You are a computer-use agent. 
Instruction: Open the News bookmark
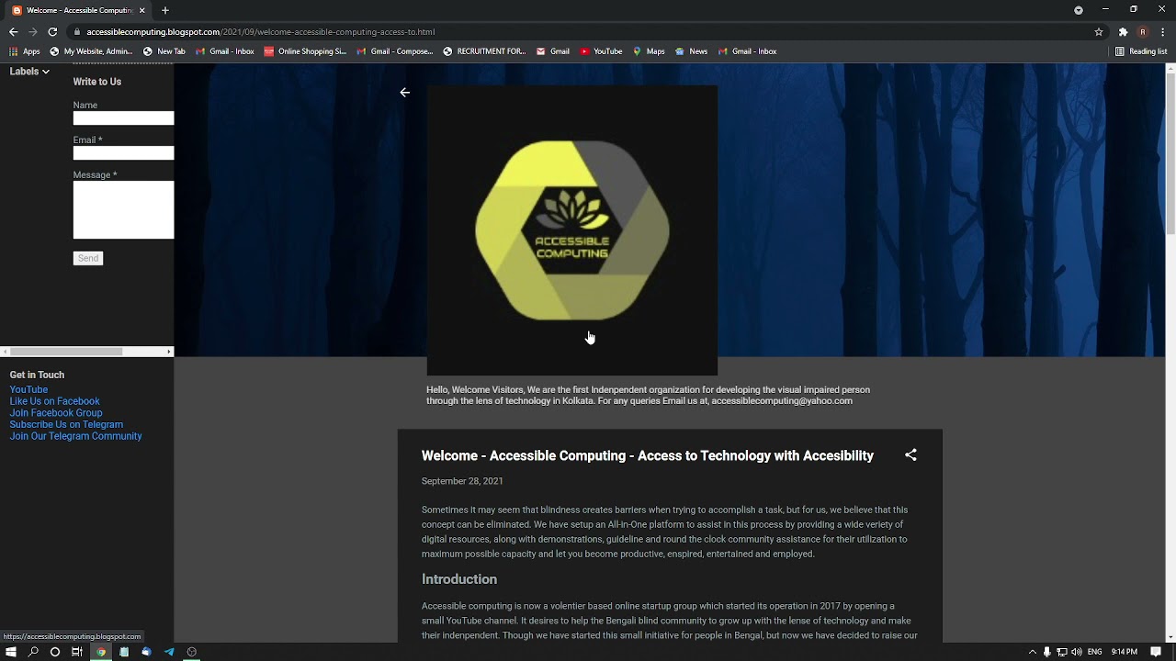click(691, 51)
